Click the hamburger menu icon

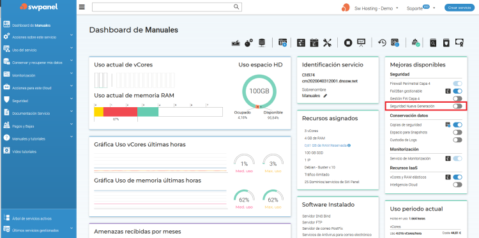82,7
